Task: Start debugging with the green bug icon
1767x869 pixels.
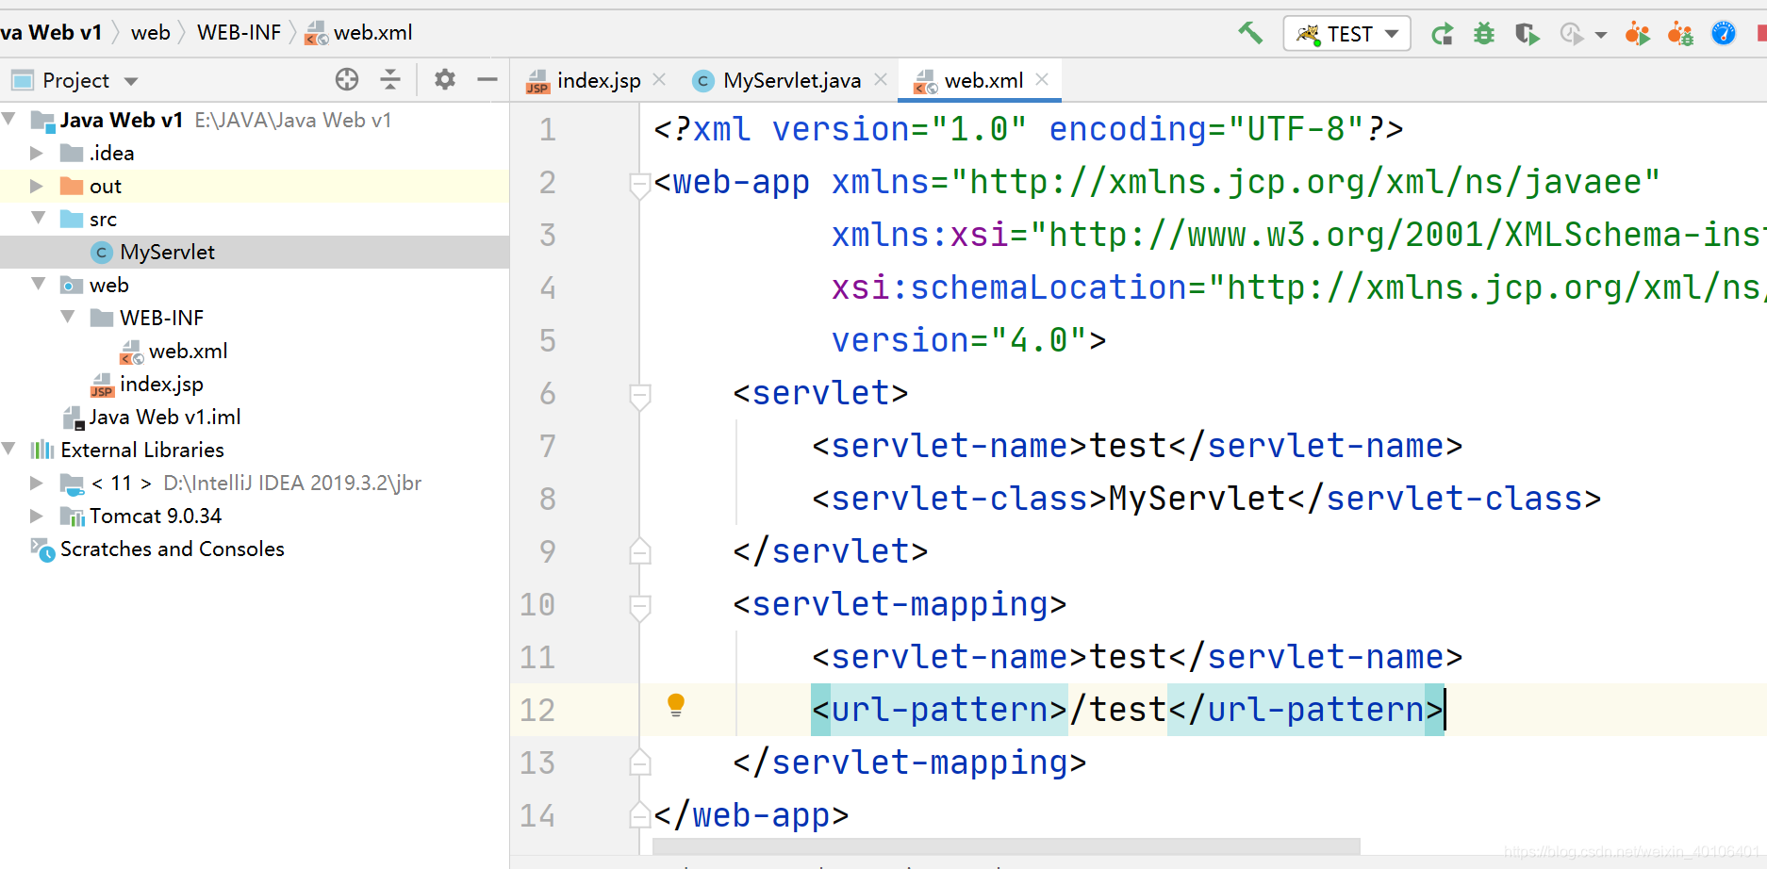Action: click(x=1484, y=35)
